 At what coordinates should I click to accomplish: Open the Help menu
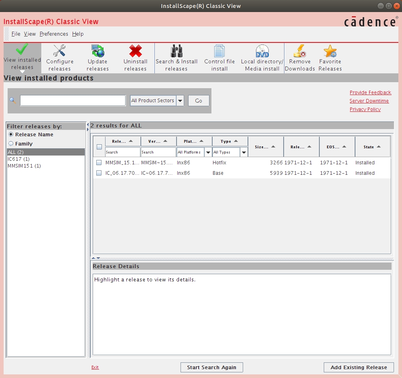pyautogui.click(x=78, y=34)
